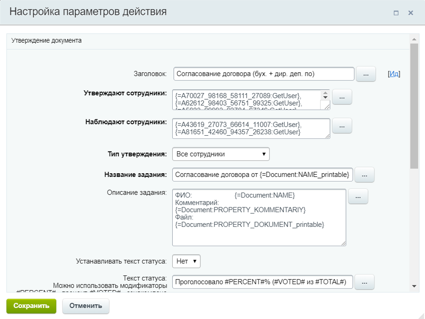Click the Ид link

tap(394, 74)
